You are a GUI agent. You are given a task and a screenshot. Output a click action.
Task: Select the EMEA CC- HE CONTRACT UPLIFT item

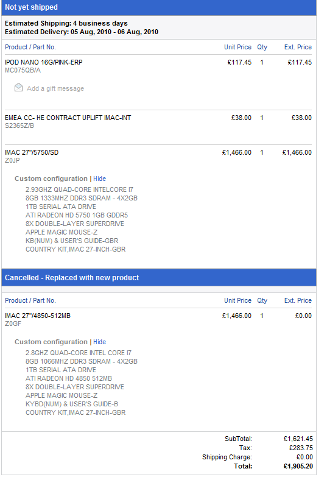pyautogui.click(x=68, y=118)
